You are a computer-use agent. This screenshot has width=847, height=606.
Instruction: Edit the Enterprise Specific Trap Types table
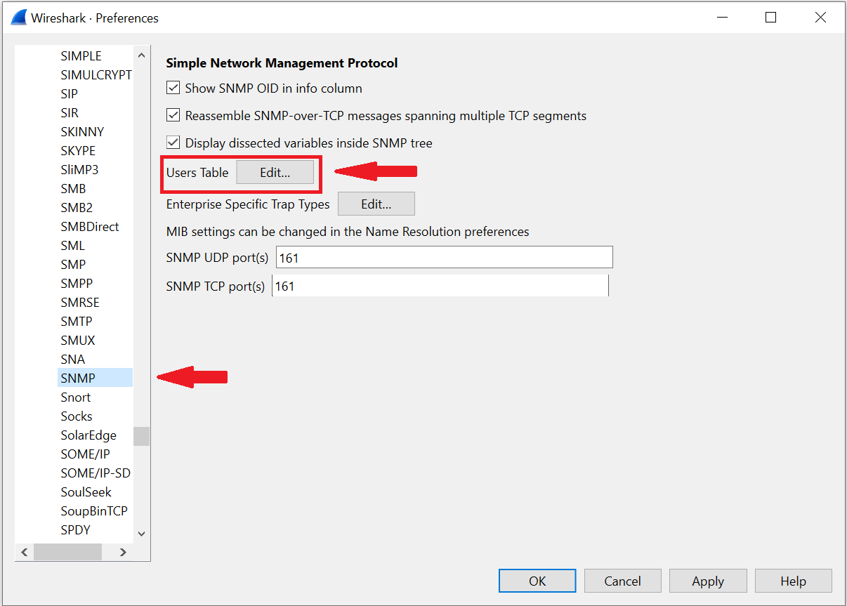click(376, 204)
